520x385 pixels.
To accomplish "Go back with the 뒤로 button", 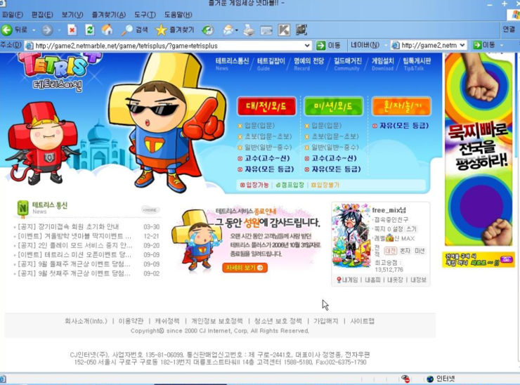I will [x=14, y=30].
